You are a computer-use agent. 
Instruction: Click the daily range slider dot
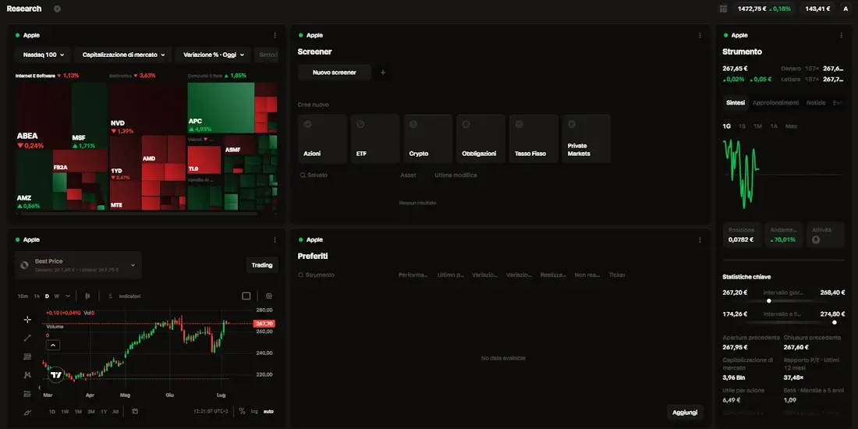click(769, 301)
